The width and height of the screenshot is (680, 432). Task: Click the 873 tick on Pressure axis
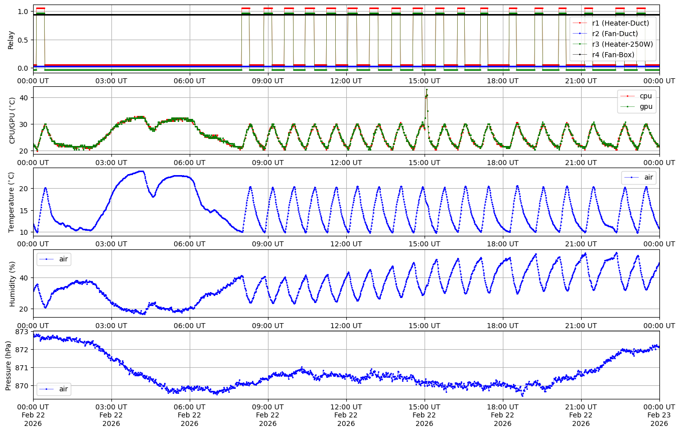22,332
